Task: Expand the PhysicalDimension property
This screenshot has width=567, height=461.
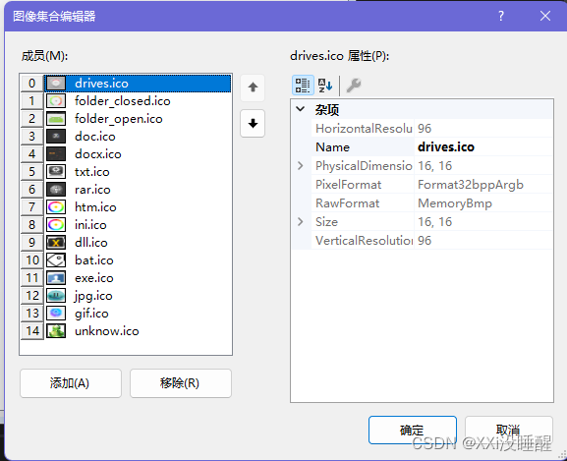Action: pos(300,165)
